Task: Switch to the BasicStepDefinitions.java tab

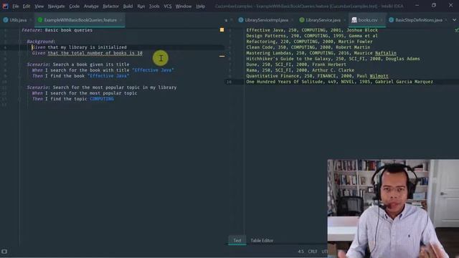Action: pos(419,20)
